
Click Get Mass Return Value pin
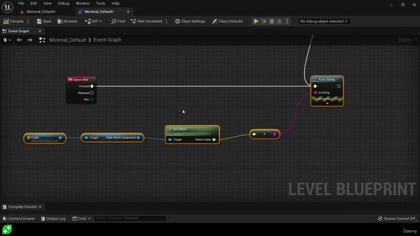(215, 140)
